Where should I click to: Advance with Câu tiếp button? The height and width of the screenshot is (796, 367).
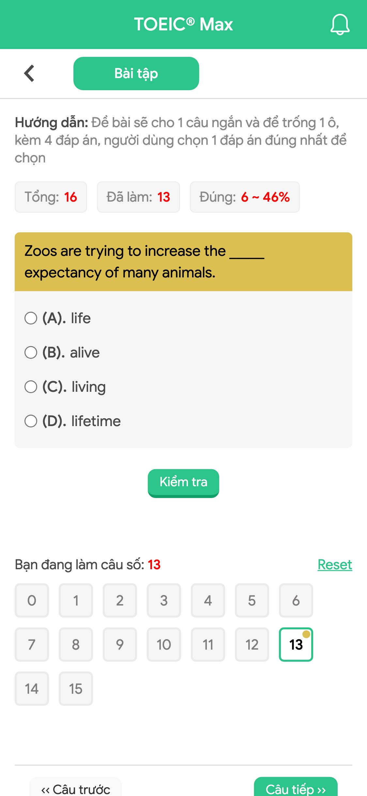point(295,789)
